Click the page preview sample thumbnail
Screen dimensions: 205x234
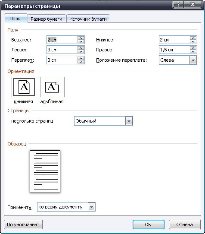pos(45,172)
